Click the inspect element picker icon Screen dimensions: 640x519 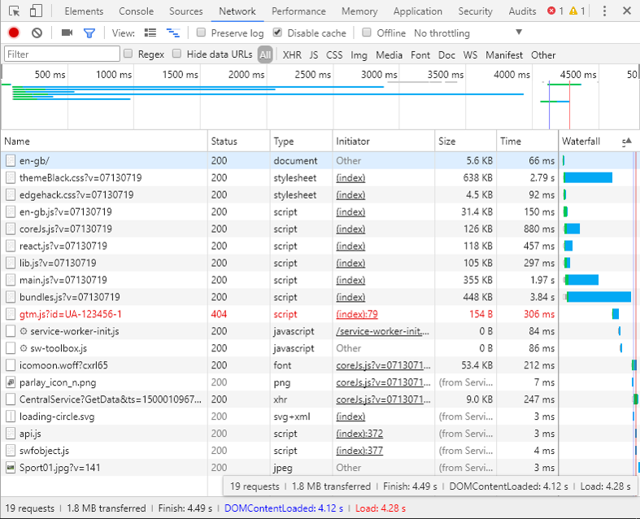[14, 11]
